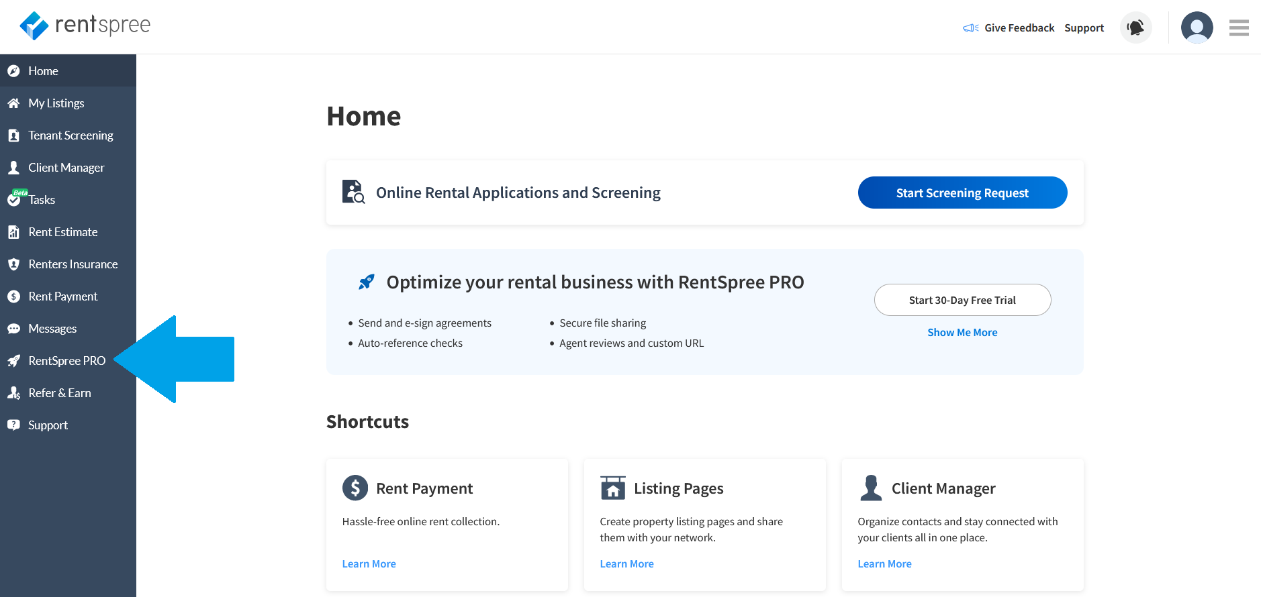Viewport: 1261px width, 597px height.
Task: Click the Client Manager shortcut person icon
Action: click(871, 488)
